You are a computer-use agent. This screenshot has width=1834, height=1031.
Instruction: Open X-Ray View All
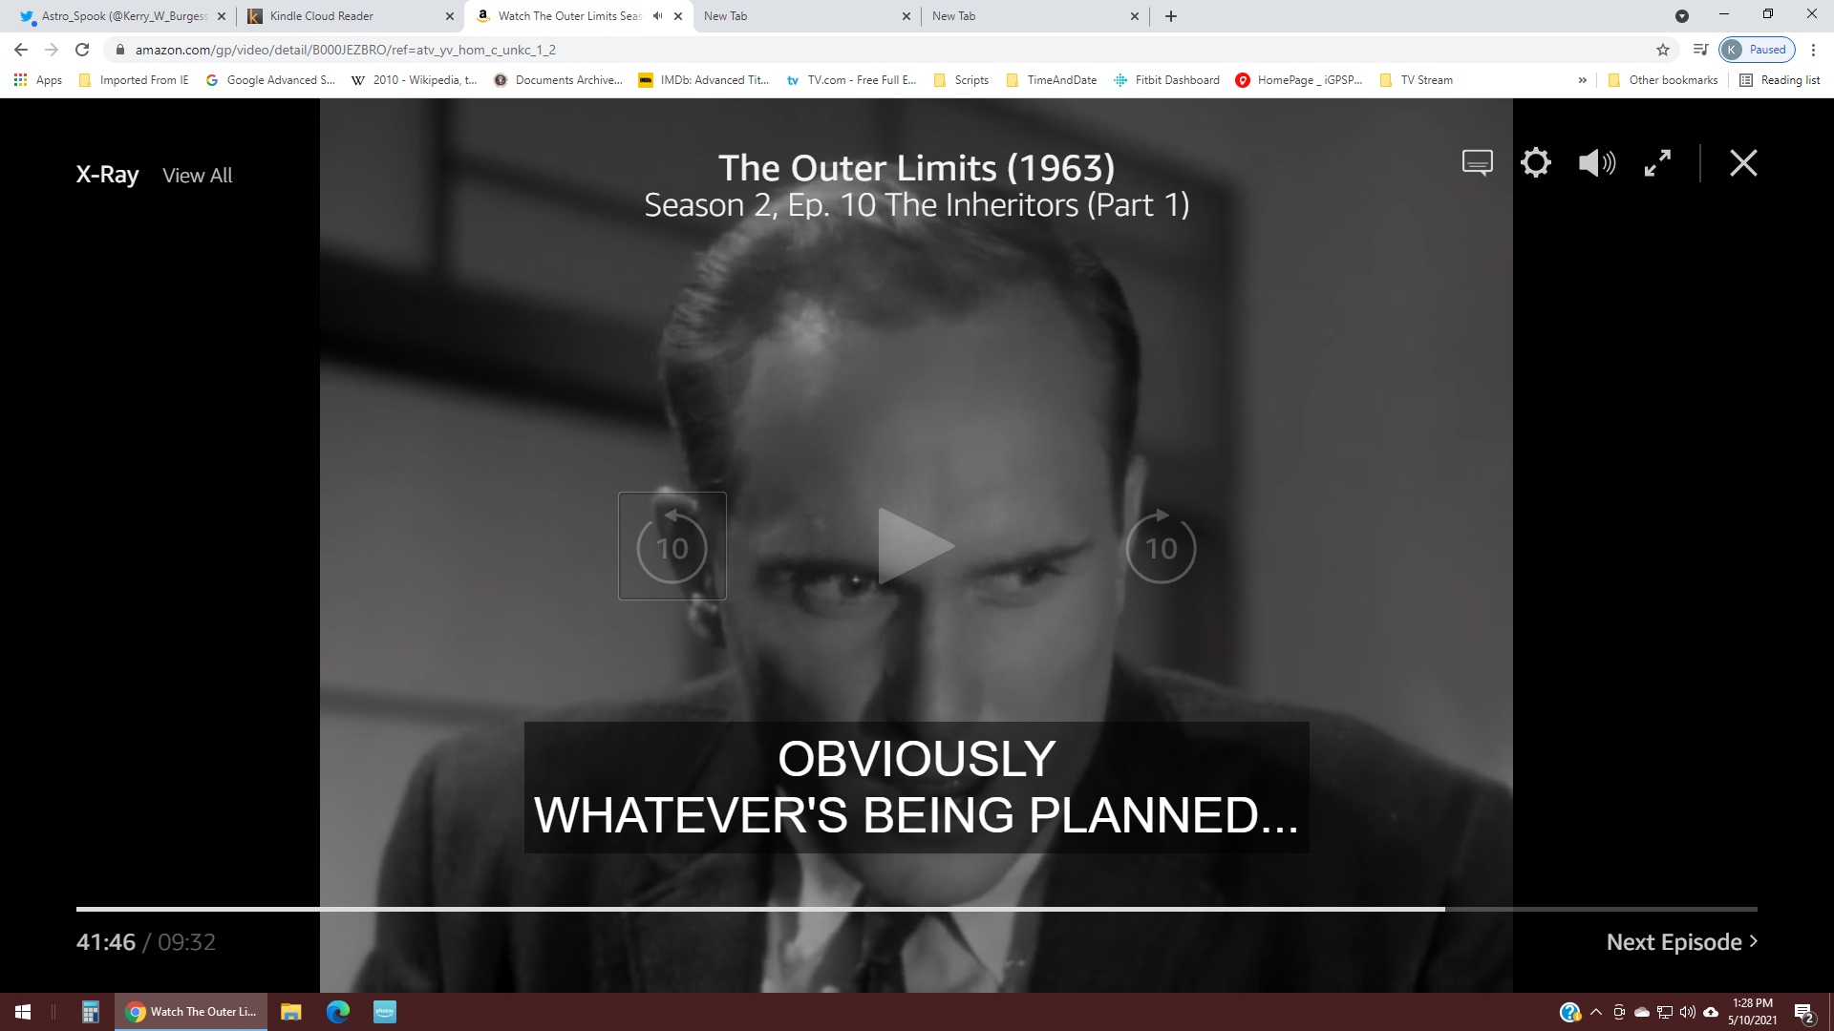pos(197,175)
